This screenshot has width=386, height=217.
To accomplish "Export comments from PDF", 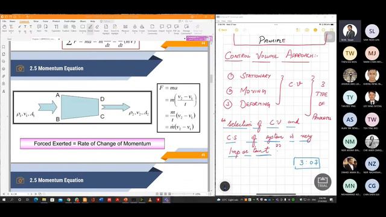I will [169, 28].
